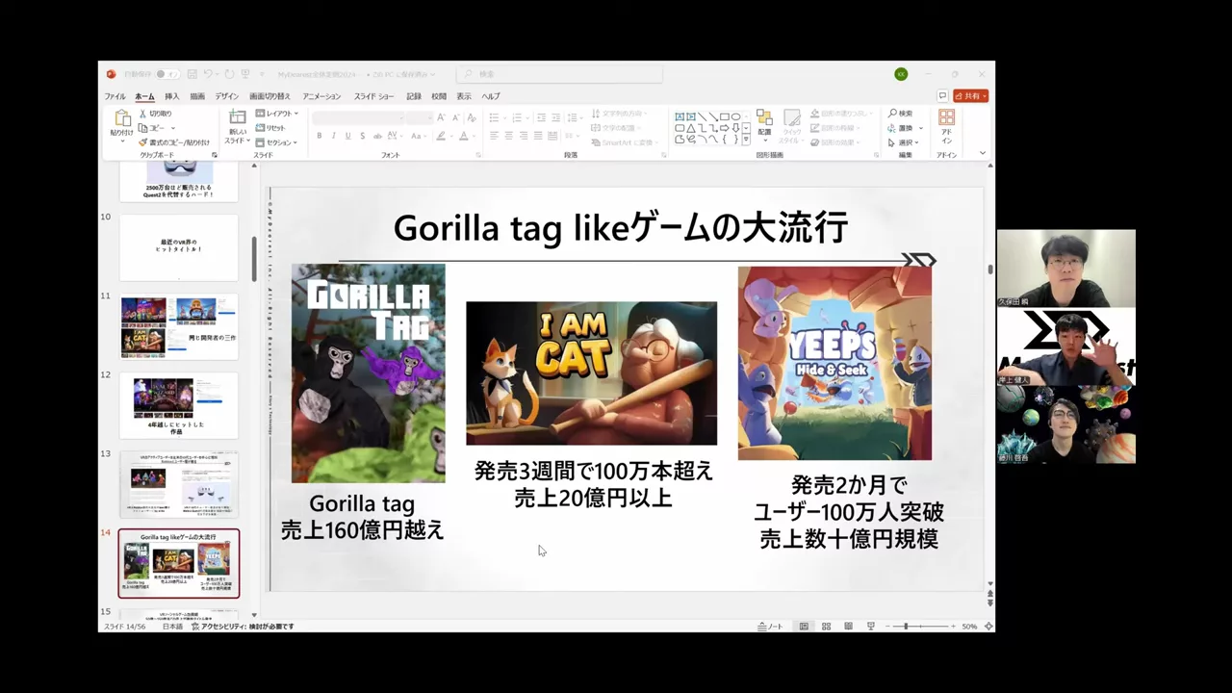Select the triangle shape in shapes gallery

(690, 128)
